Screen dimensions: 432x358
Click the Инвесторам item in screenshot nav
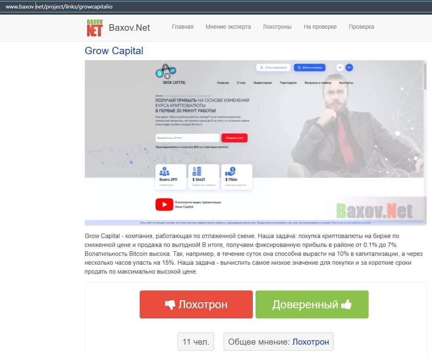[x=262, y=83]
